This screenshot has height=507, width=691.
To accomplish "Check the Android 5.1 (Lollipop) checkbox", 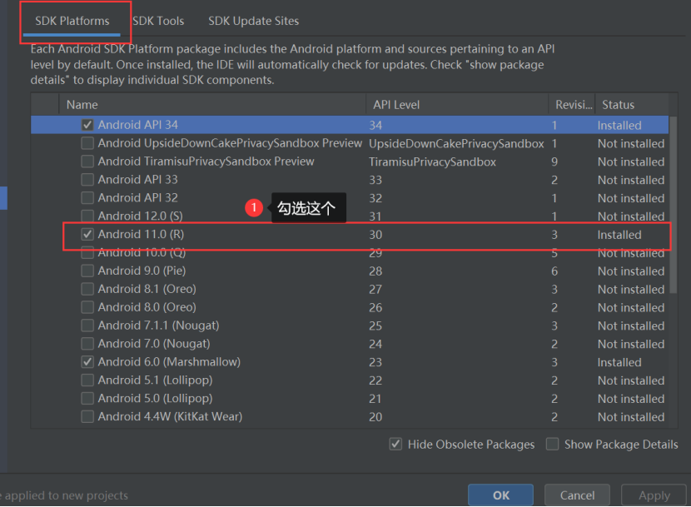I will [x=87, y=380].
